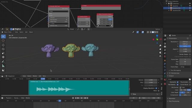Click the eyedropper in Object Transform Output node
Image resolution: width=192 pixels, height=108 pixels.
click(x=111, y=26)
